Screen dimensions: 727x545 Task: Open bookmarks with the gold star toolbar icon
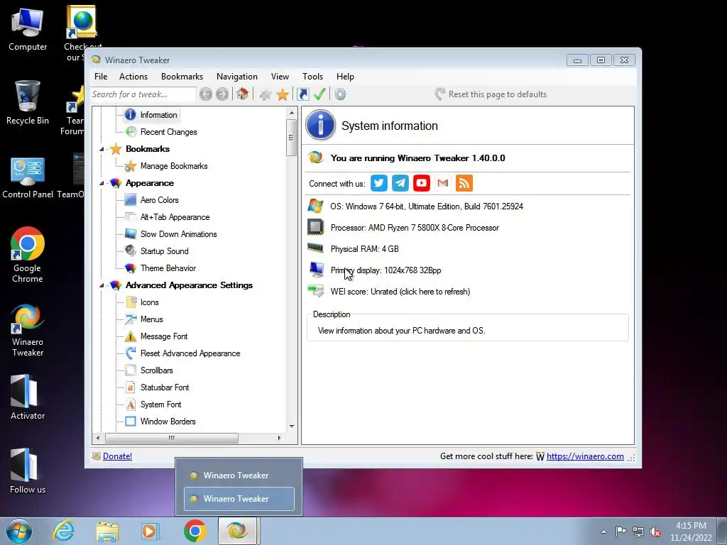(283, 94)
